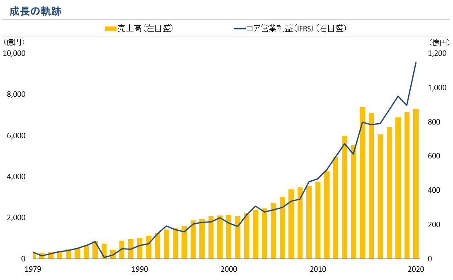Click x-axis year label 1990

140,269
